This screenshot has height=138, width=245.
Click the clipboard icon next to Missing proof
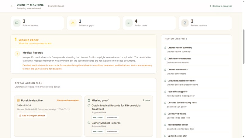pyautogui.click(x=89, y=100)
